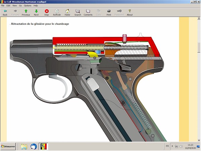
Task: Show the Contents panel
Action: 88,12
